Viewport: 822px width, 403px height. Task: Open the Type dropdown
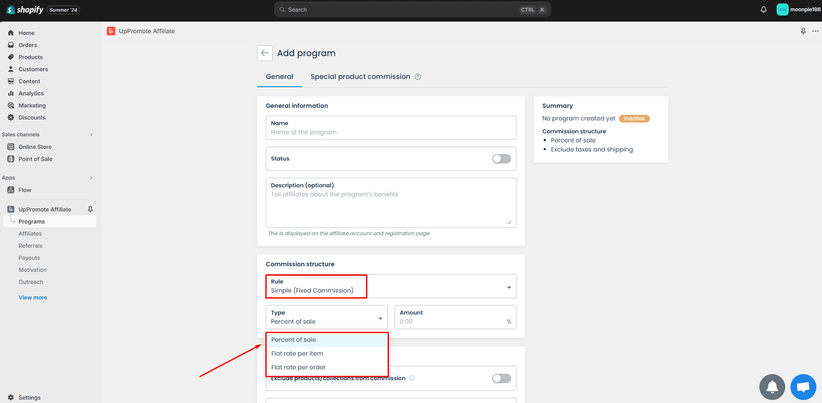(x=326, y=317)
